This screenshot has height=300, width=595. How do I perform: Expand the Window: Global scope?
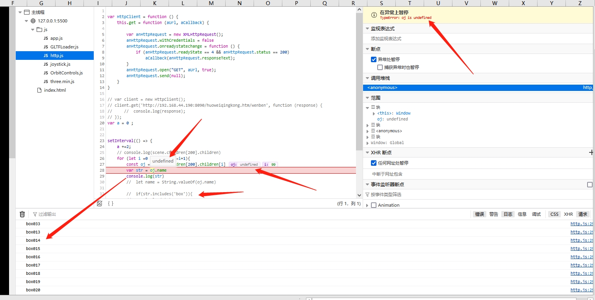pos(368,143)
